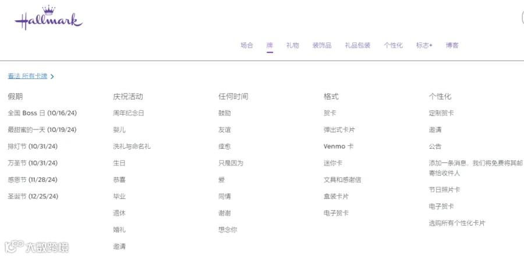Open 婴儿 cards

[x=119, y=130]
